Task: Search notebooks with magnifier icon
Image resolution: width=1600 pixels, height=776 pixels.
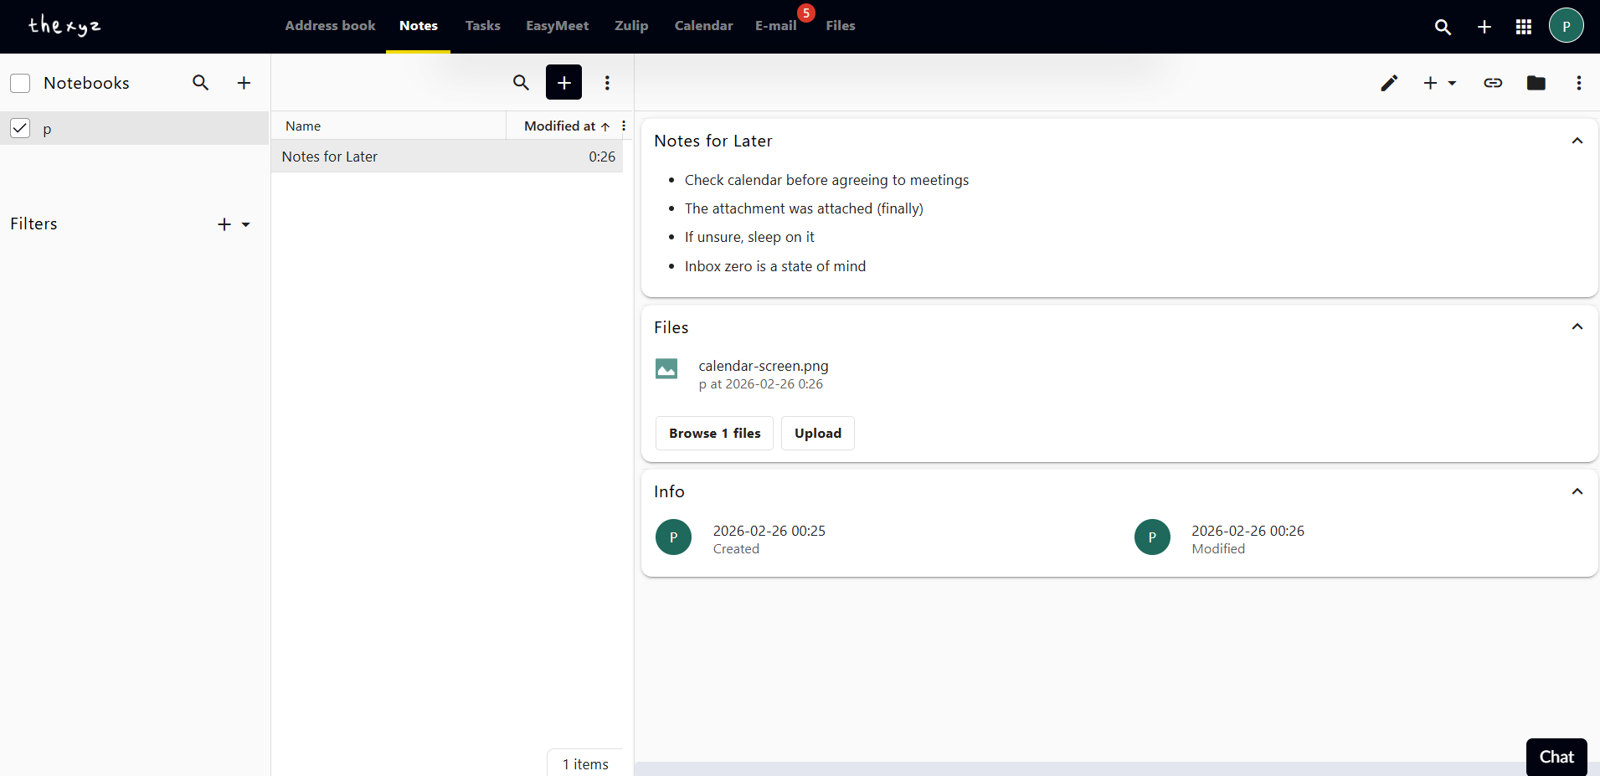Action: 200,83
